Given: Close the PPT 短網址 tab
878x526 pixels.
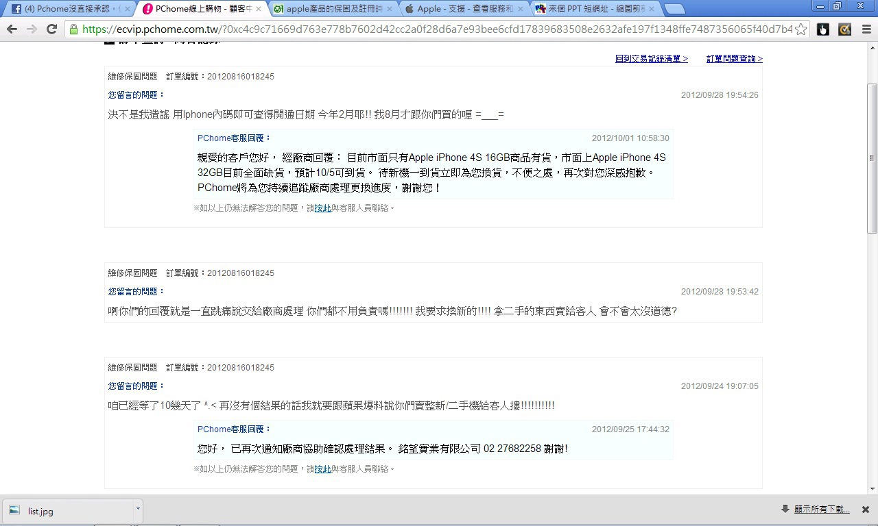Looking at the screenshot, I should (x=651, y=9).
